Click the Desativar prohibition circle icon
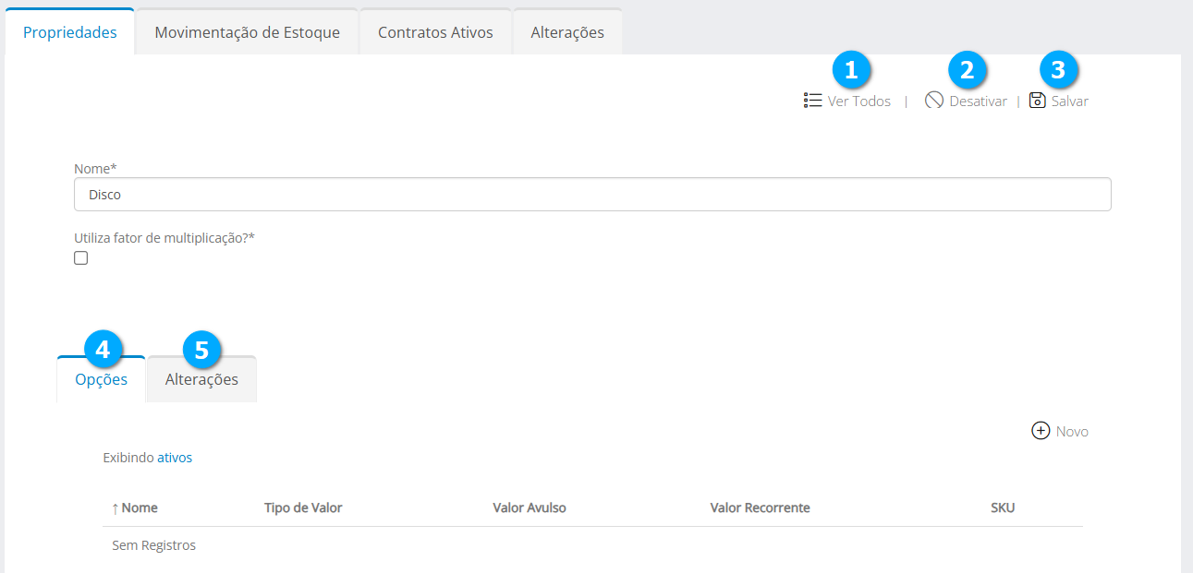Screen dimensions: 1193x573 [934, 101]
